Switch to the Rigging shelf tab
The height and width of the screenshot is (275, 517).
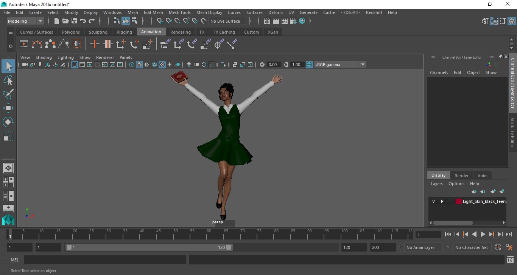pyautogui.click(x=124, y=32)
